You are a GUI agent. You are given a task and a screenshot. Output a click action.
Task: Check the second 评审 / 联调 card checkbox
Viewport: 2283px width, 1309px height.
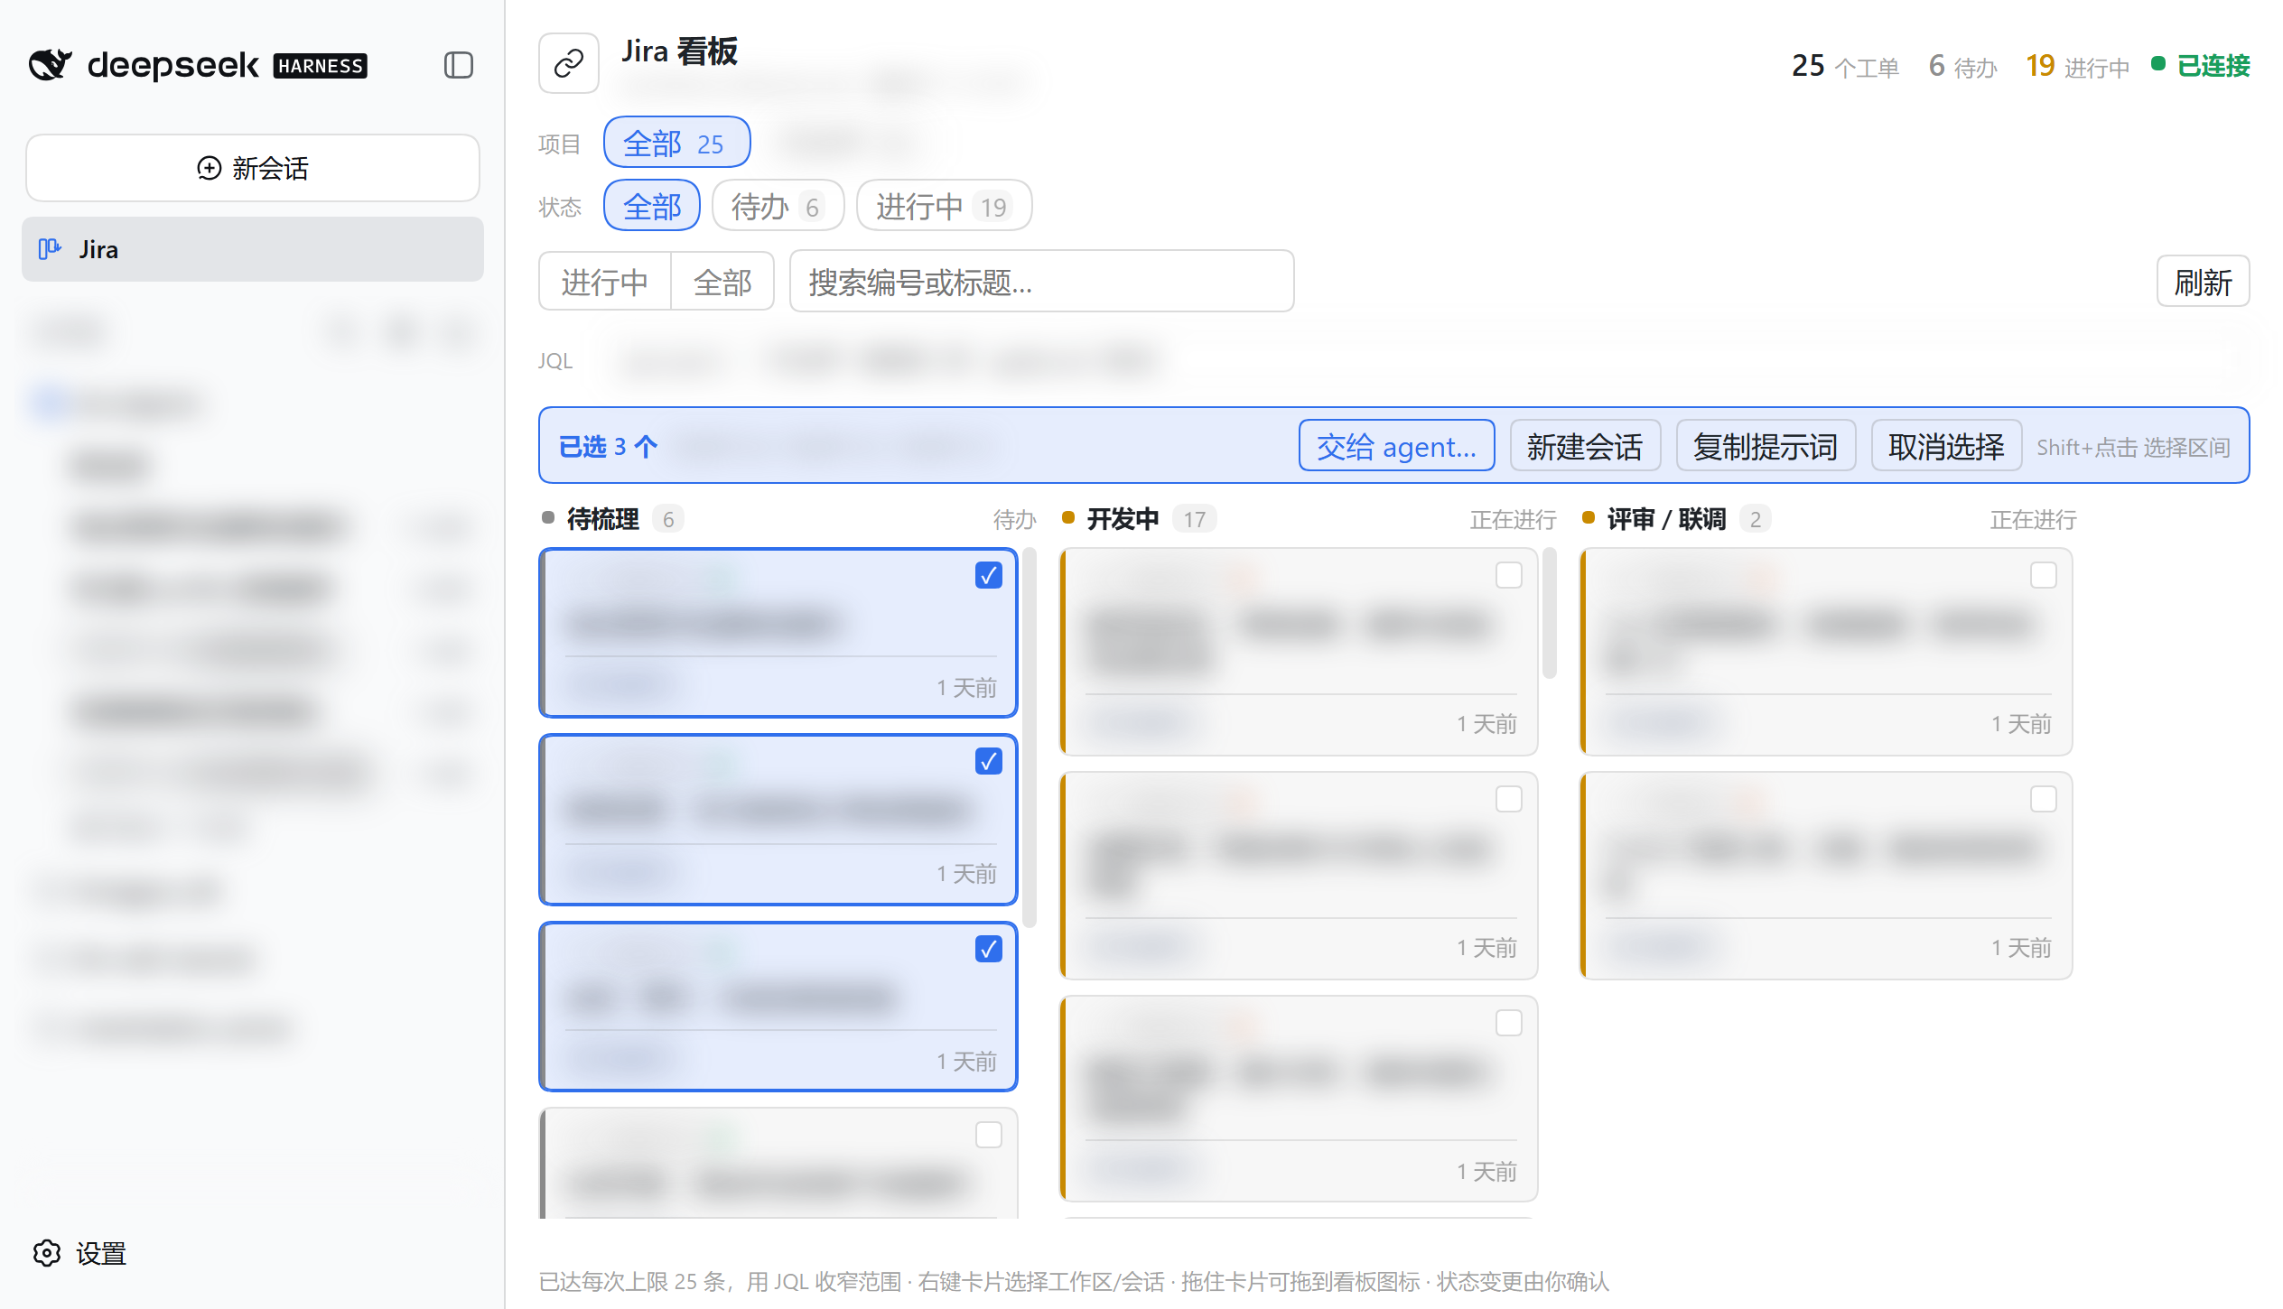pos(2044,799)
